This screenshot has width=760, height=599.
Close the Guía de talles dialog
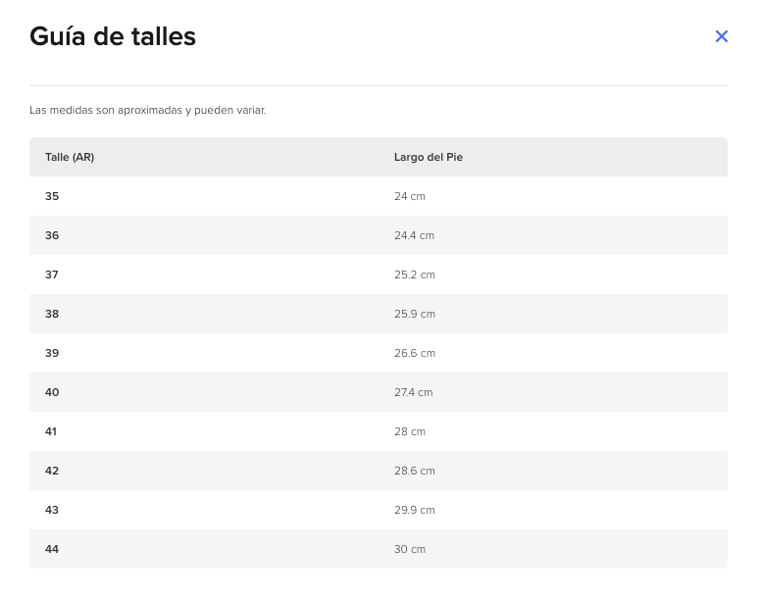tap(721, 36)
